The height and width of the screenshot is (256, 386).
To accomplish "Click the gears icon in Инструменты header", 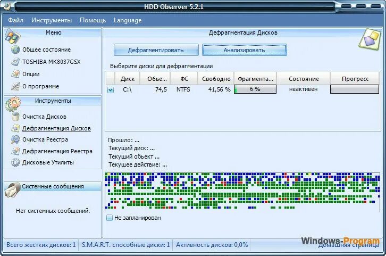I will (13, 104).
